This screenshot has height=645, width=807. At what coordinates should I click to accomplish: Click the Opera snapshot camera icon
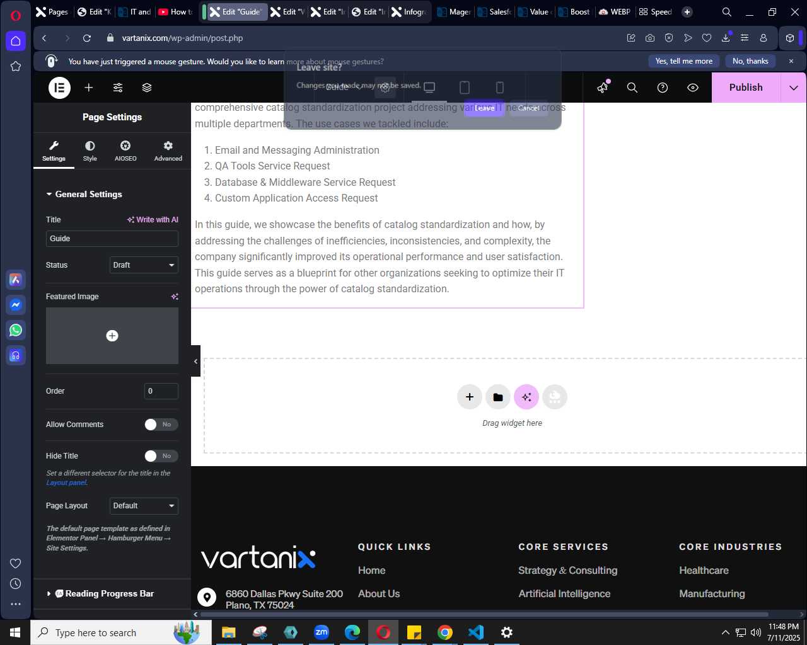coord(650,38)
